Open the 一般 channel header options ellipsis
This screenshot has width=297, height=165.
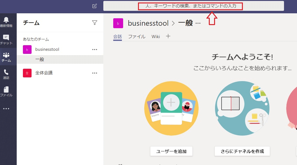198,23
